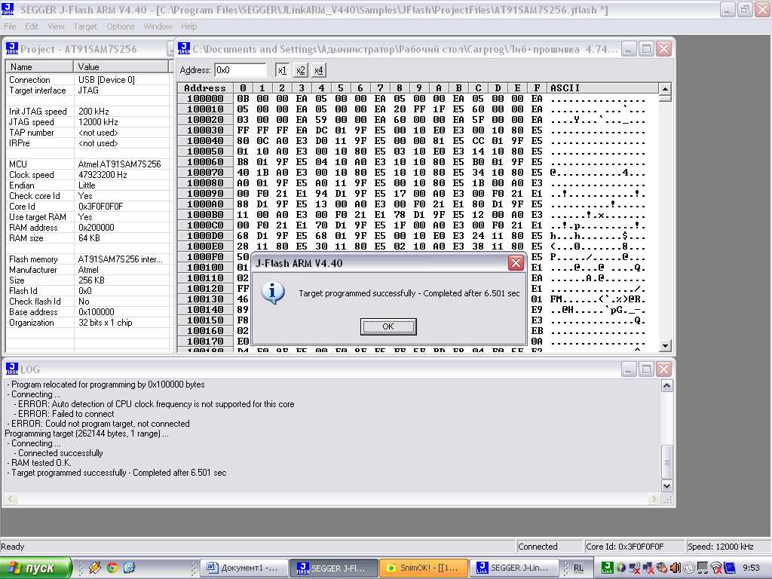This screenshot has height=579, width=772.
Task: Click LOG horizontal scrollbar left arrow
Action: [11, 499]
